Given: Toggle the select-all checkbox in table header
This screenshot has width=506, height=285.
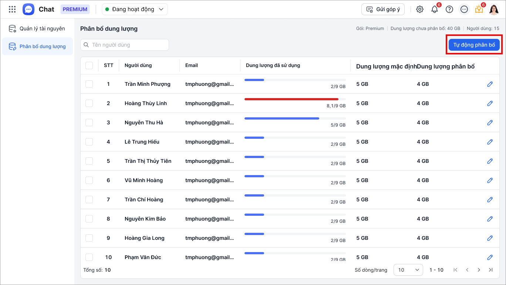Looking at the screenshot, I should (89, 66).
